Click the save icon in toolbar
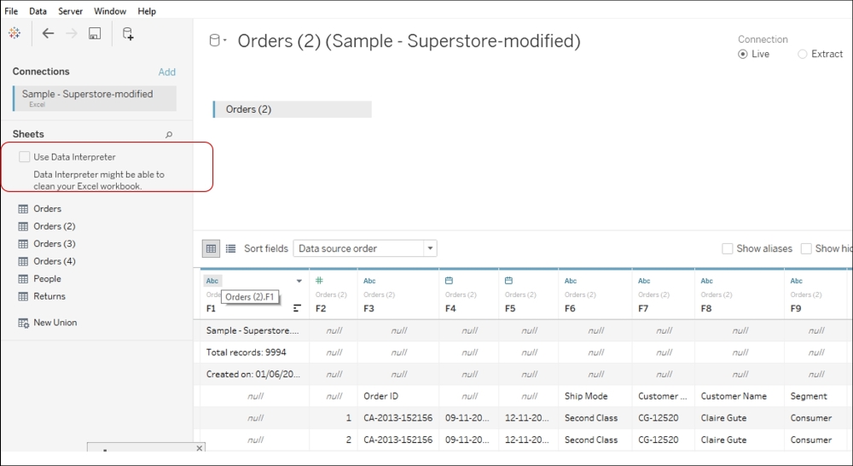The height and width of the screenshot is (466, 853). pos(95,33)
